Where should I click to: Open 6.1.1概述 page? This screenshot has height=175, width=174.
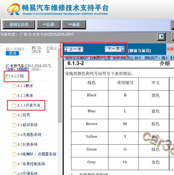click(25, 86)
